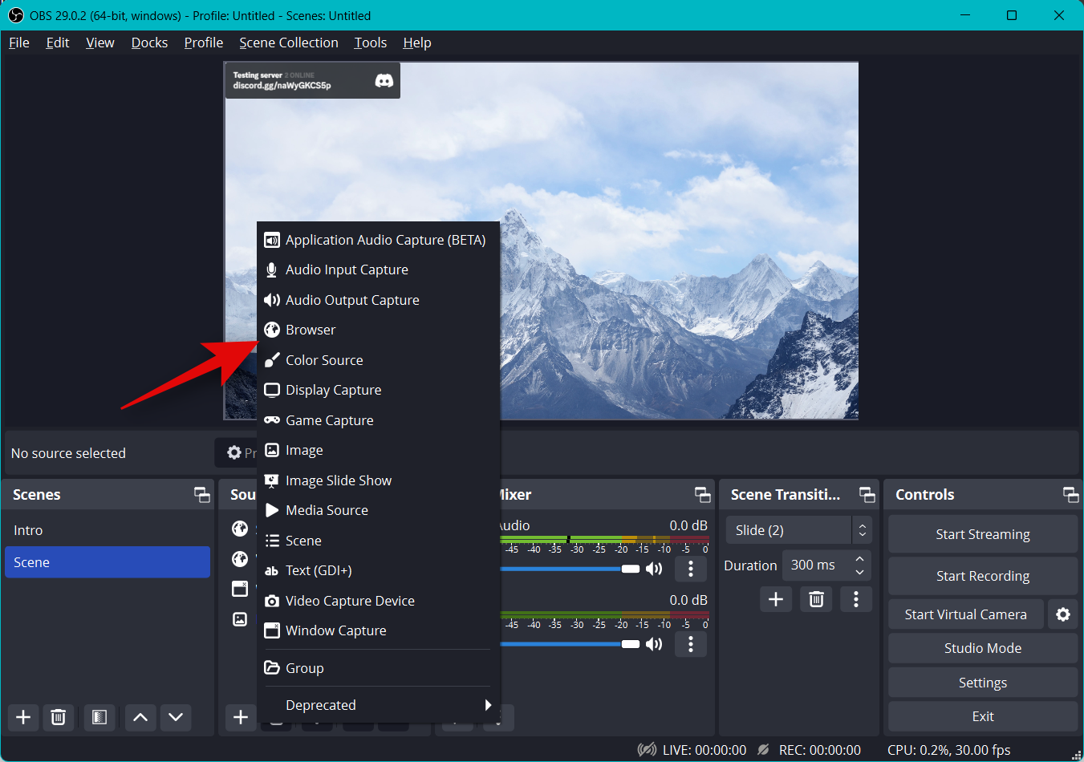Float the Controls dock panel
Image resolution: width=1084 pixels, height=762 pixels.
click(1071, 495)
